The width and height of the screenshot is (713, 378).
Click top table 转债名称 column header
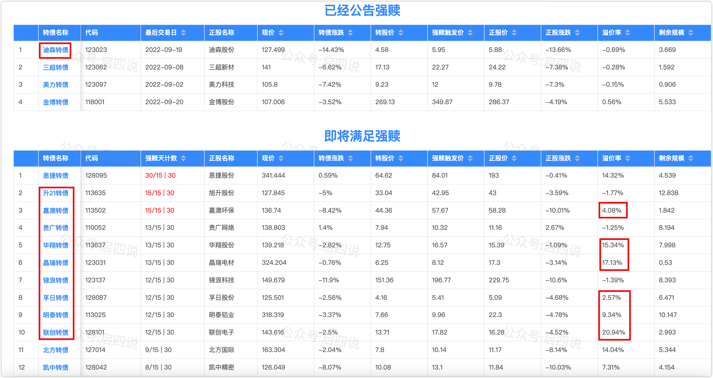[x=56, y=33]
